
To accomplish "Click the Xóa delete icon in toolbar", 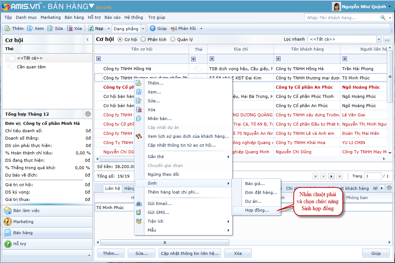I will [70, 28].
